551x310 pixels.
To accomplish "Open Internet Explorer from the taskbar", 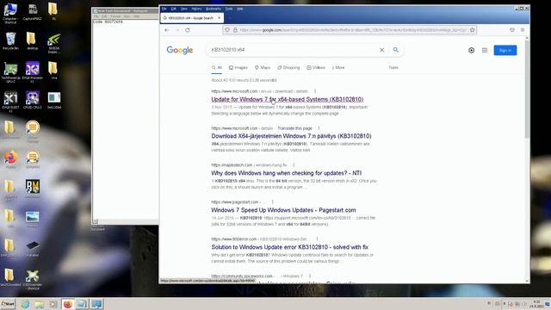I will click(x=25, y=304).
